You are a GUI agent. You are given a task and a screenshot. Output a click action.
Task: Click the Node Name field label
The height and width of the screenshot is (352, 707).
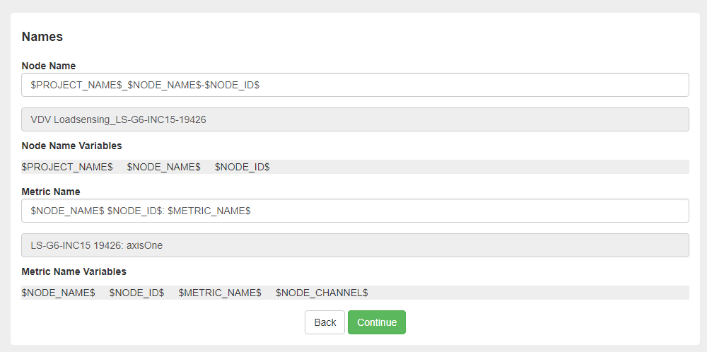tap(49, 66)
